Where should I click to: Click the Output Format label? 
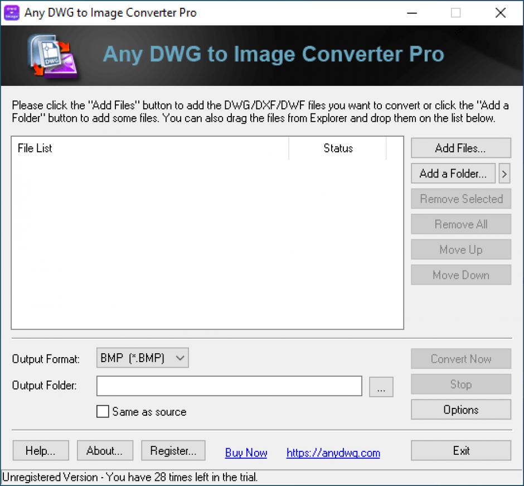46,359
